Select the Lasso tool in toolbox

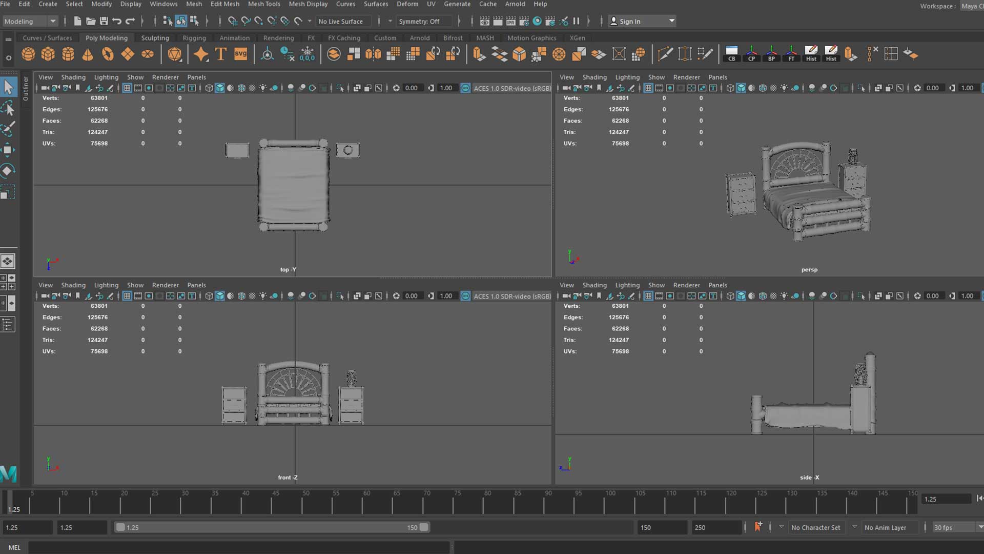pyautogui.click(x=8, y=108)
